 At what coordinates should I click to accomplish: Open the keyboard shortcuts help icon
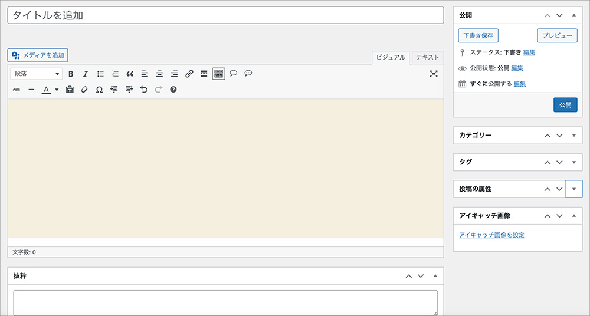[173, 90]
